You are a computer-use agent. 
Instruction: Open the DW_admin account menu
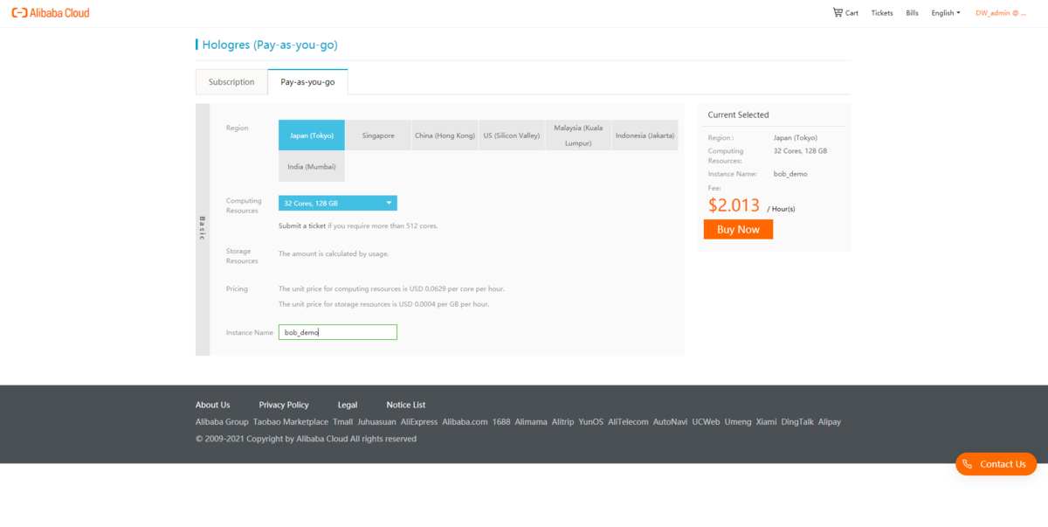1001,13
